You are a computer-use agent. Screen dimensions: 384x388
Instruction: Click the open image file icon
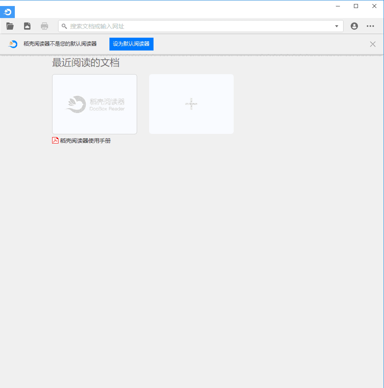[x=27, y=26]
